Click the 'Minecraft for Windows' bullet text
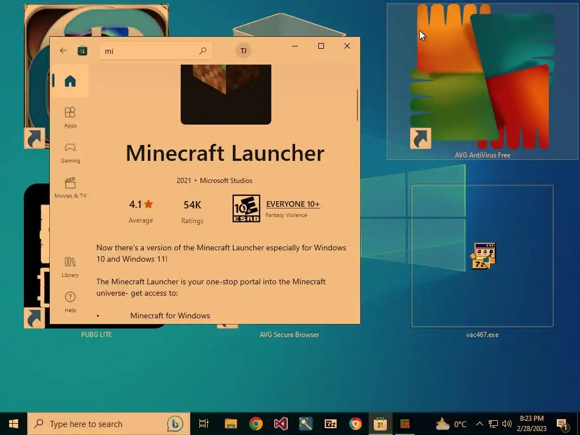The width and height of the screenshot is (580, 435). pyautogui.click(x=170, y=315)
